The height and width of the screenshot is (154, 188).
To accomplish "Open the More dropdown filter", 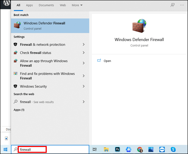I will tap(77, 5).
